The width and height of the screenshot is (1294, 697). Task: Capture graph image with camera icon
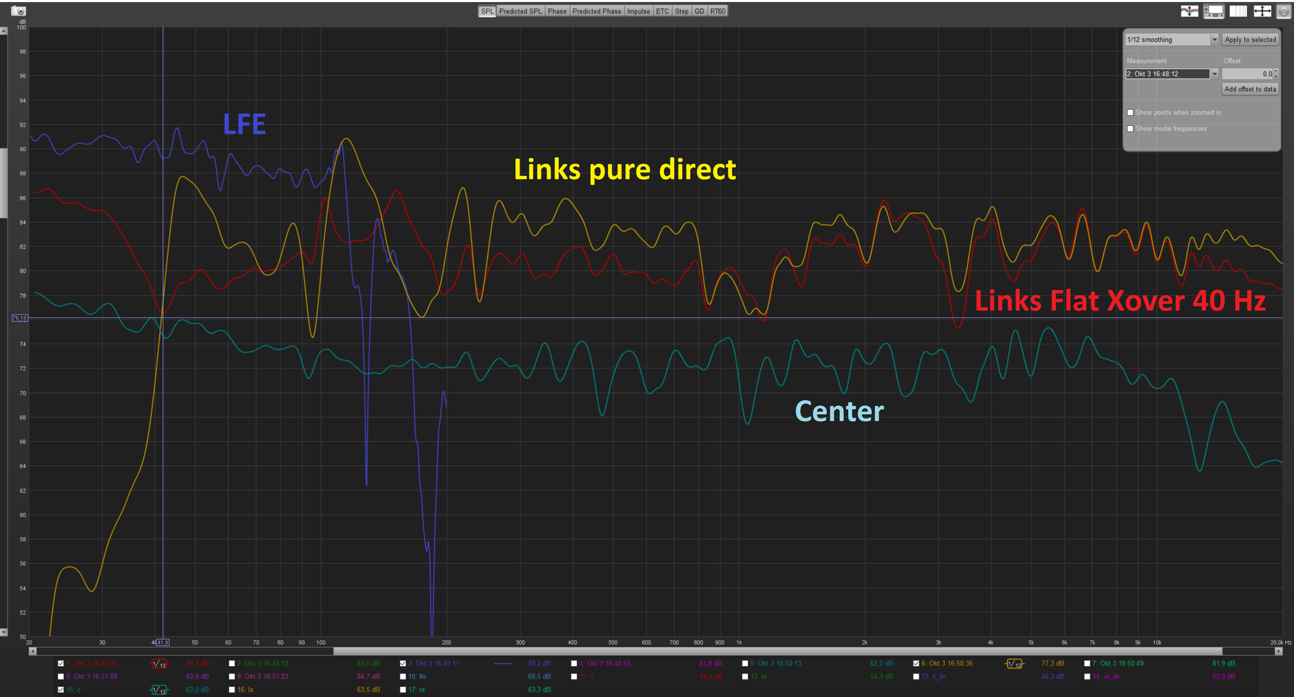coord(19,11)
